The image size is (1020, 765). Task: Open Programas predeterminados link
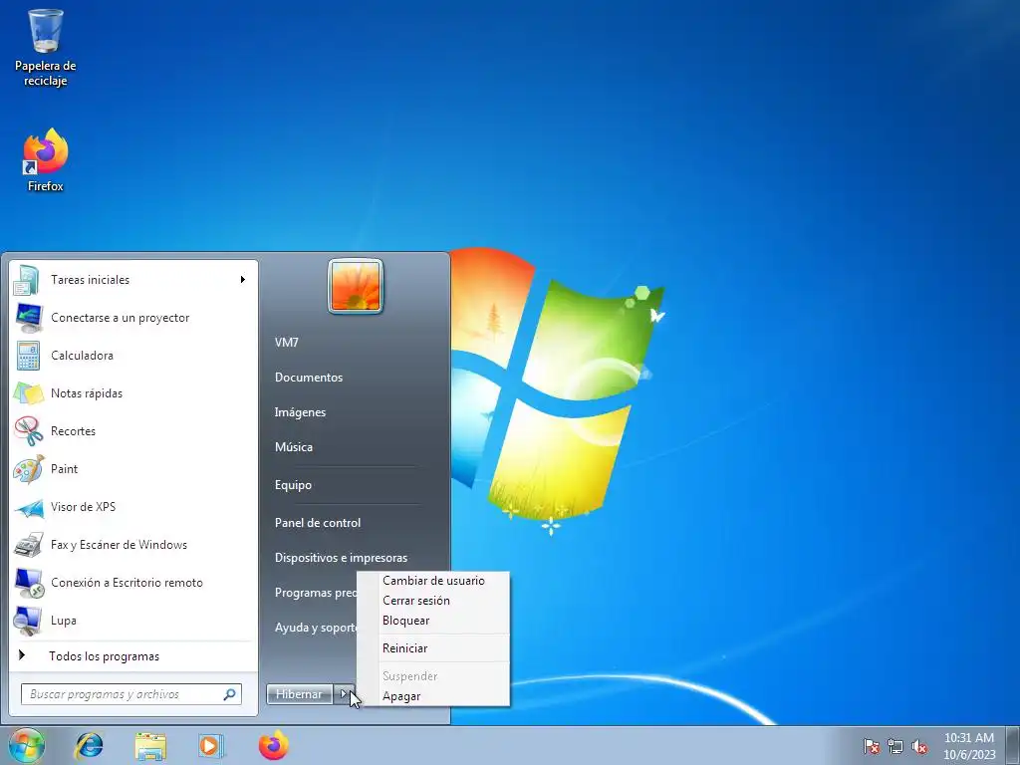(316, 593)
